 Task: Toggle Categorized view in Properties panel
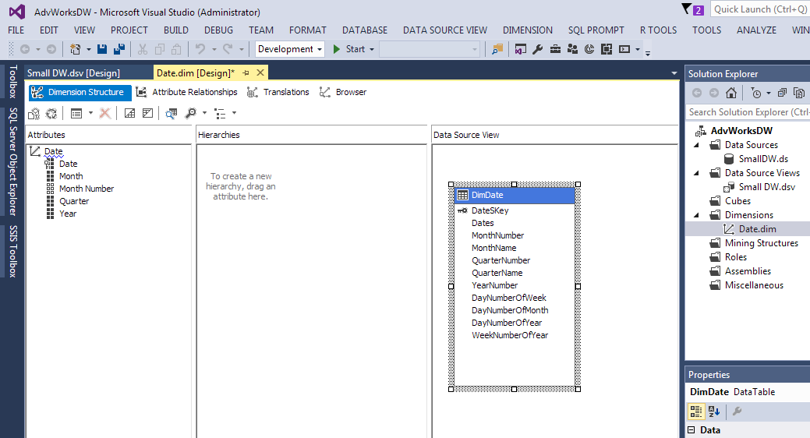click(x=695, y=412)
